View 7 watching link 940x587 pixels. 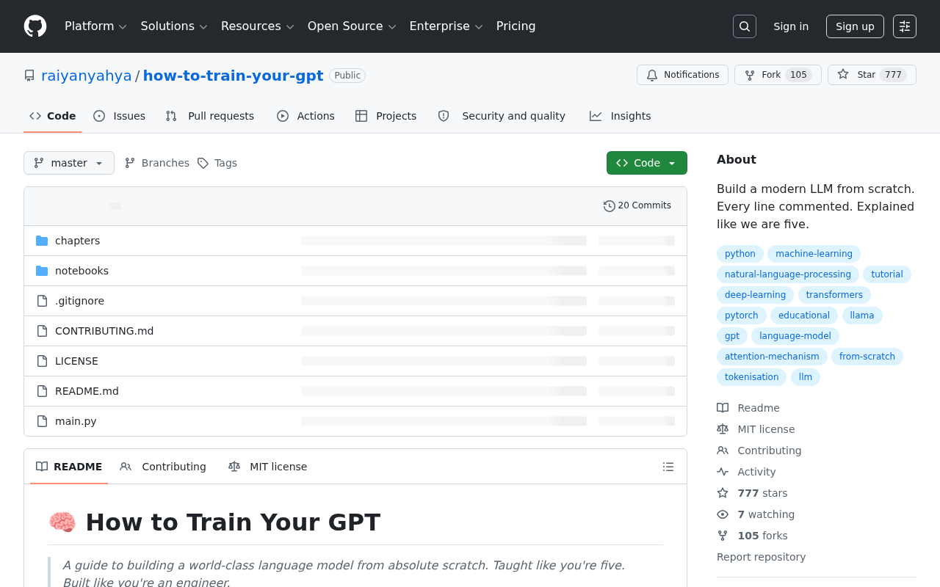coord(756,514)
